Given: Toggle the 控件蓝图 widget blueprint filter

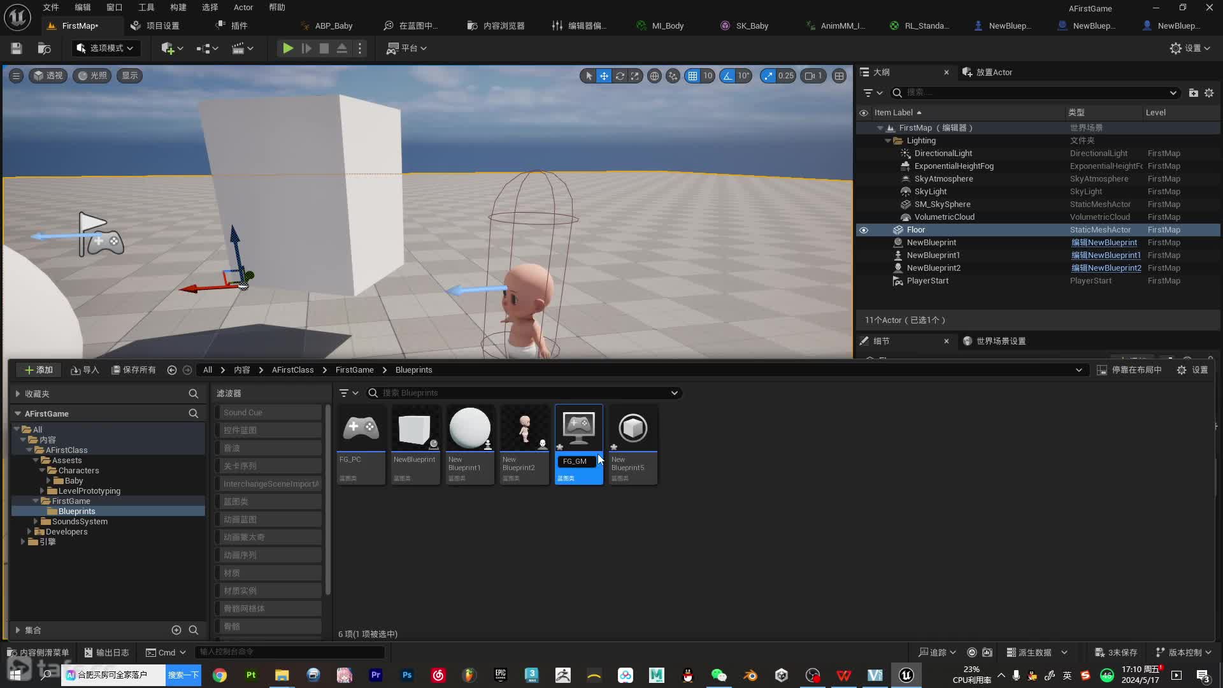Looking at the screenshot, I should tap(268, 431).
